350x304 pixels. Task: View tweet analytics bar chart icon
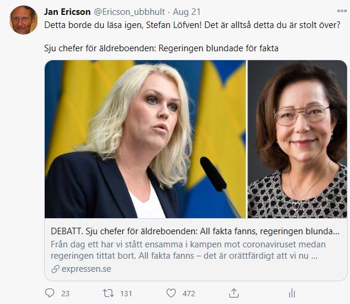click(x=292, y=293)
